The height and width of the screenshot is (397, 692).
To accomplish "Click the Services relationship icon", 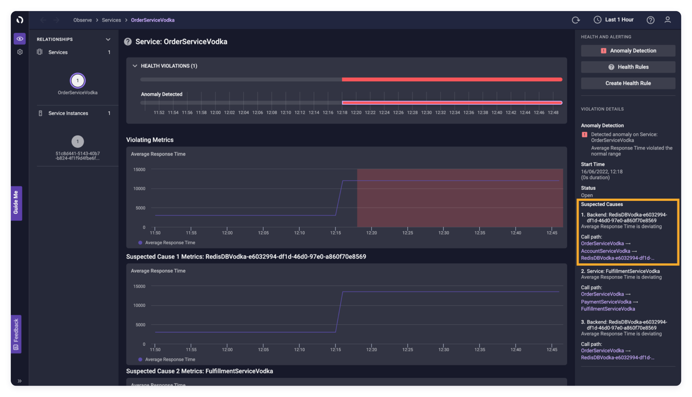I will 40,52.
